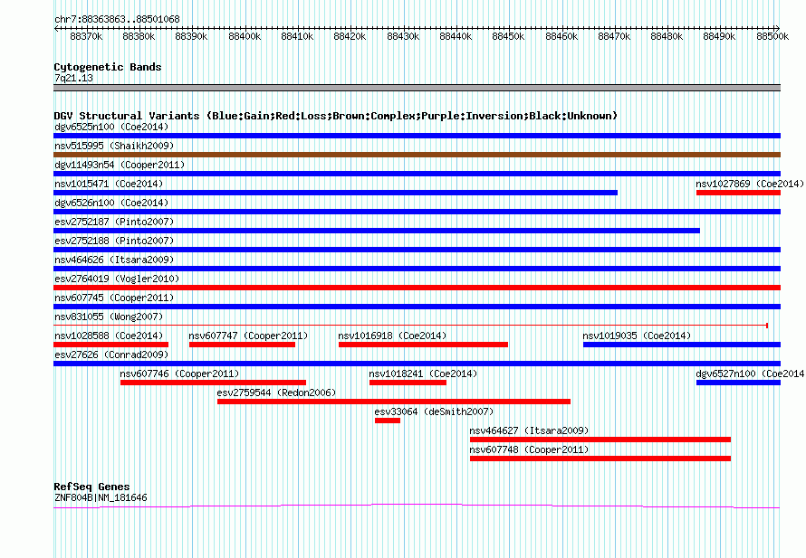Click the esv33064 (deSmith2007) label
Viewport: 806px width, 558px height.
pos(434,411)
